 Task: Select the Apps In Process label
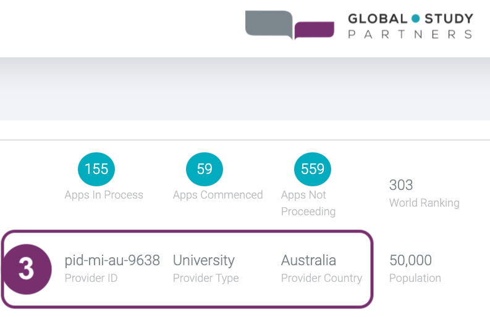click(x=104, y=195)
